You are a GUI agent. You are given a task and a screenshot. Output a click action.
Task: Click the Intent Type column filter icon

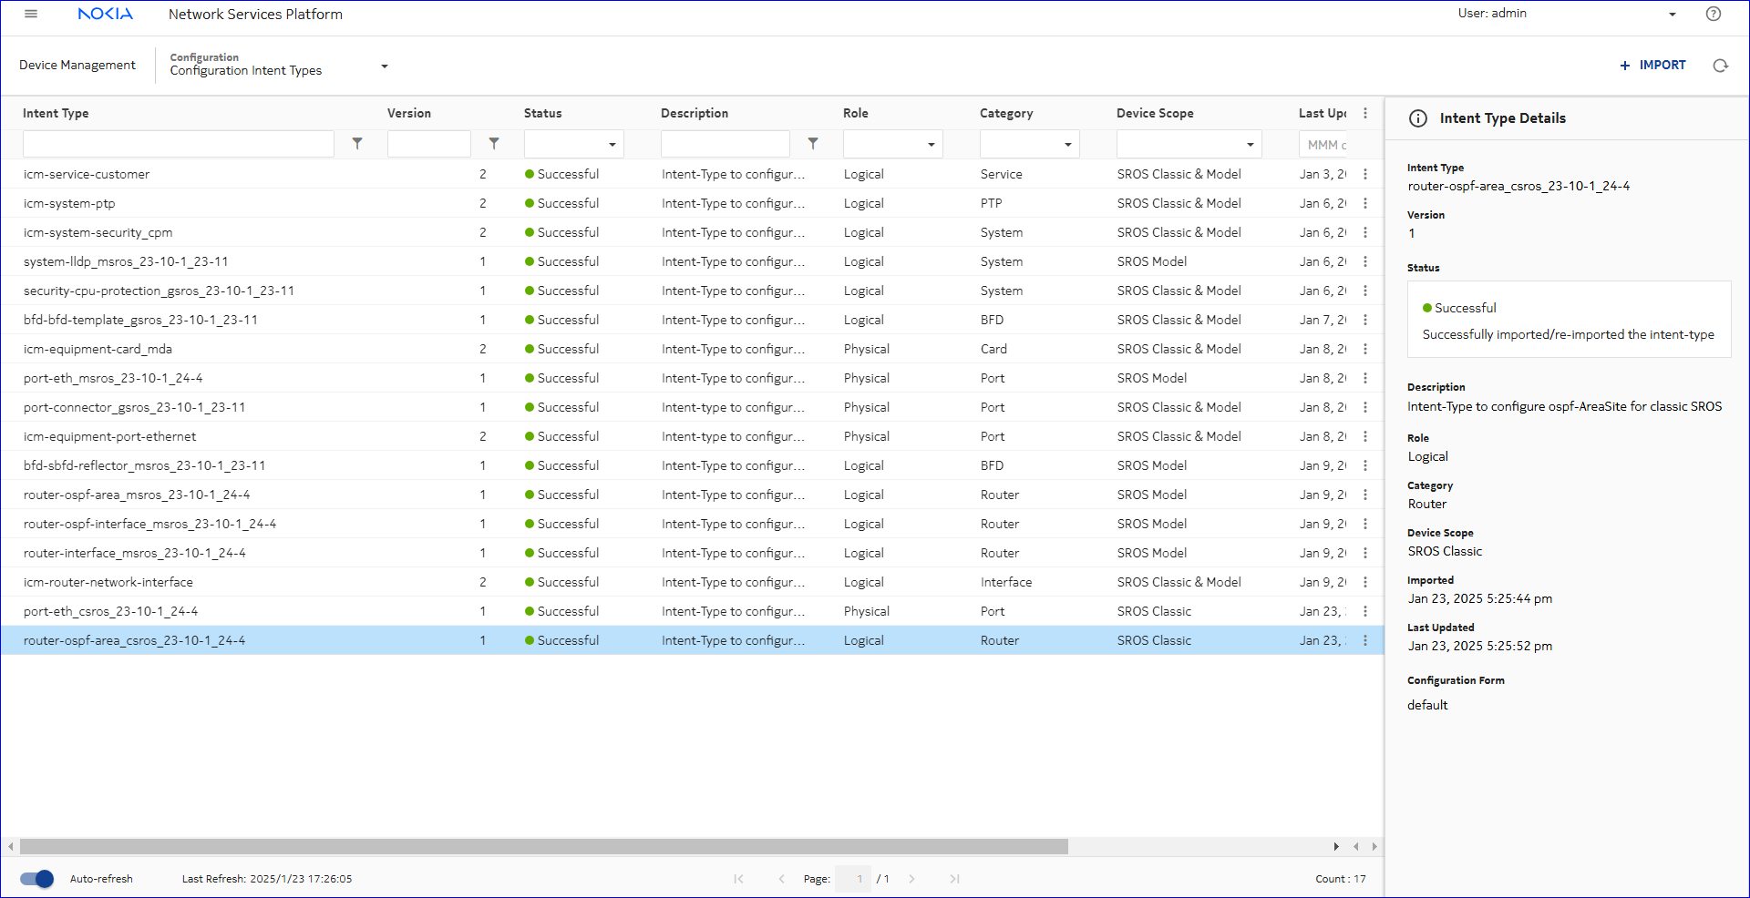[x=357, y=144]
